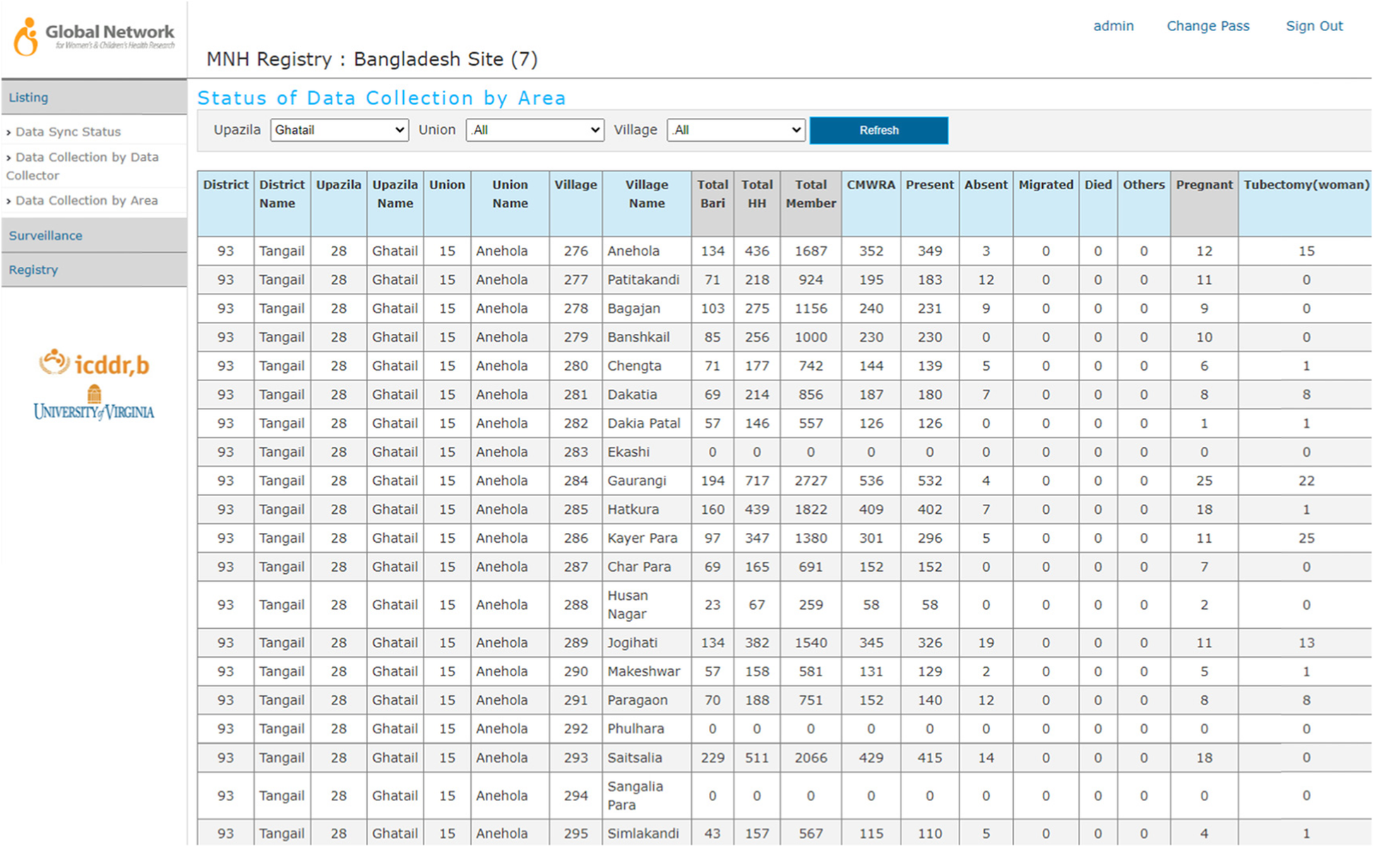The image size is (1374, 847).
Task: Click the Global Network logo
Action: [94, 36]
